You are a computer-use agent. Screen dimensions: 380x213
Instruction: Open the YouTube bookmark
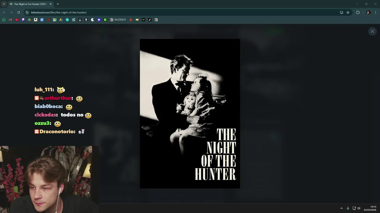pyautogui.click(x=17, y=20)
